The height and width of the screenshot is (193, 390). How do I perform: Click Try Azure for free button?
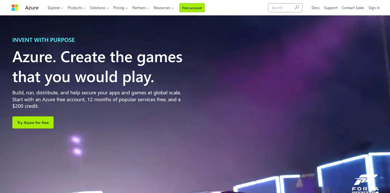point(33,122)
